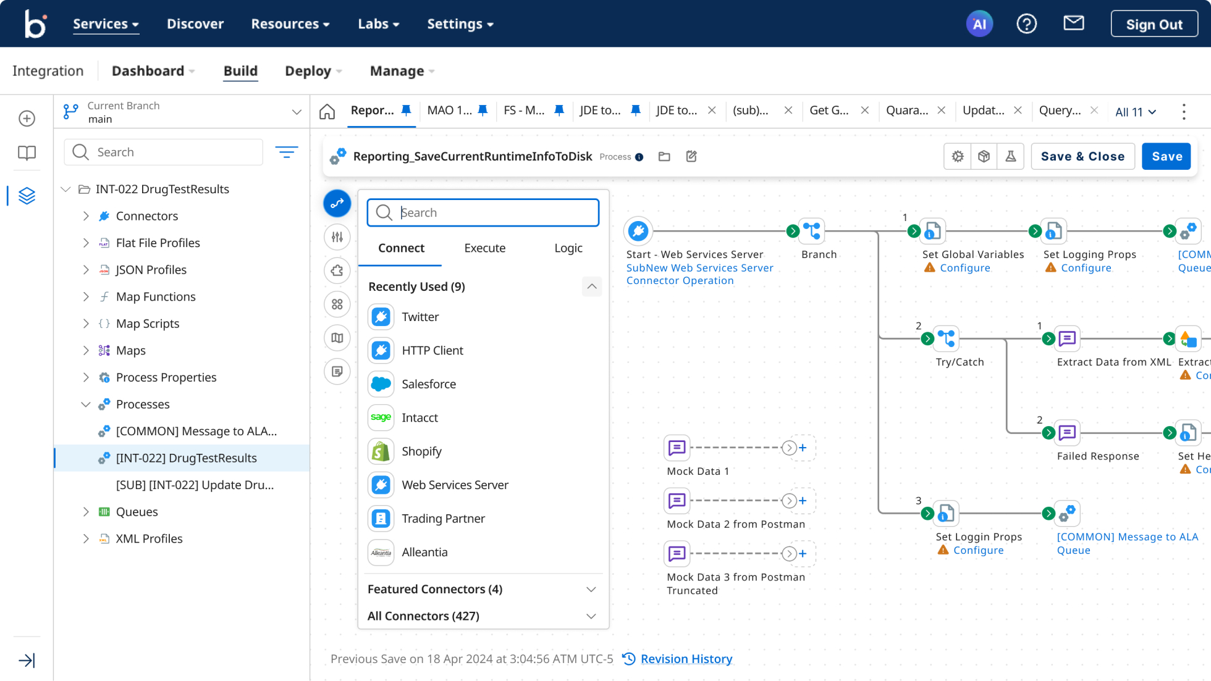
Task: Expand the JSON Profiles folder
Action: point(86,270)
